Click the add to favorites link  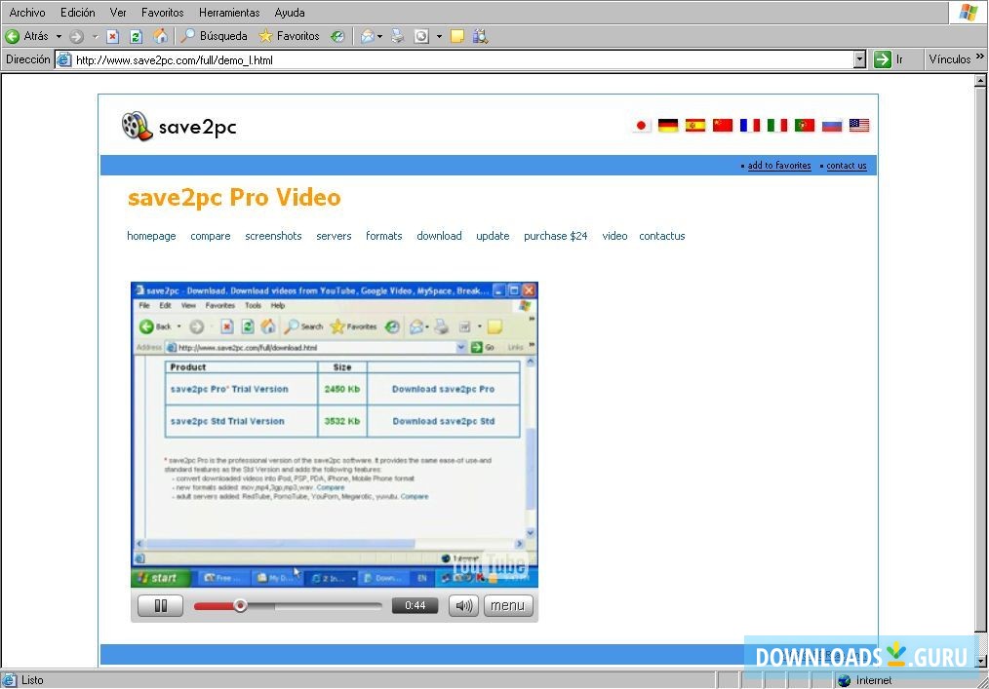coord(778,166)
